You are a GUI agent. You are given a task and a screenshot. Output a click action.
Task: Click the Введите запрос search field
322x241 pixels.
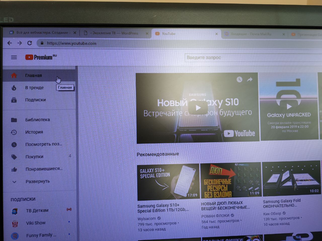253,57
